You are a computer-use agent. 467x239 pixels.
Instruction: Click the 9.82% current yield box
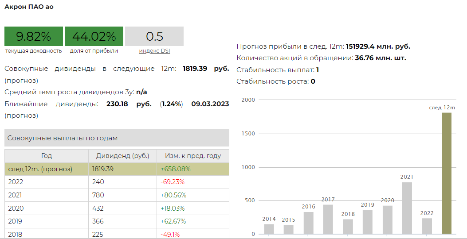click(x=34, y=36)
